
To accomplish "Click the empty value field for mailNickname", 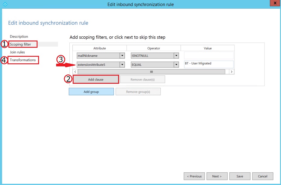I will [209, 56].
